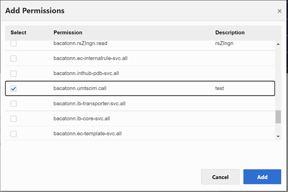This screenshot has height=192, width=288.
Task: Close the Add Permissions dialog with X
Action: (279, 11)
